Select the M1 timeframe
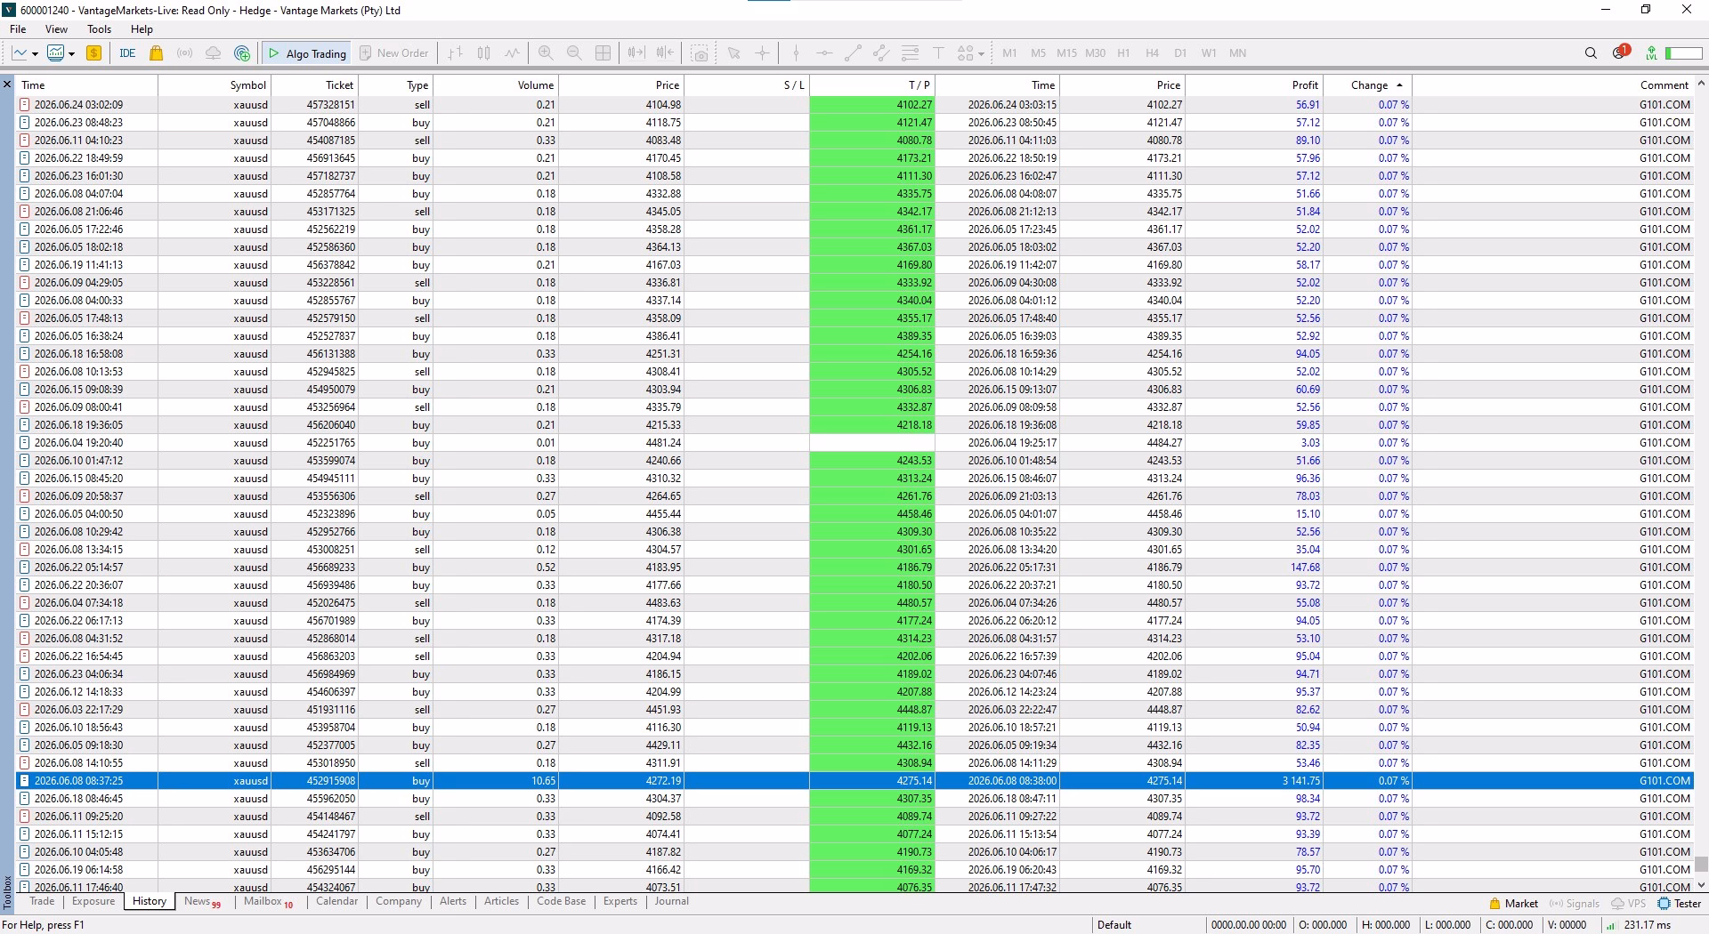The image size is (1709, 934). click(x=1009, y=53)
